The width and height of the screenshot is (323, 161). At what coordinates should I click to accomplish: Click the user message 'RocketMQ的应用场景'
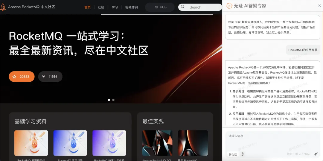[x=303, y=50]
